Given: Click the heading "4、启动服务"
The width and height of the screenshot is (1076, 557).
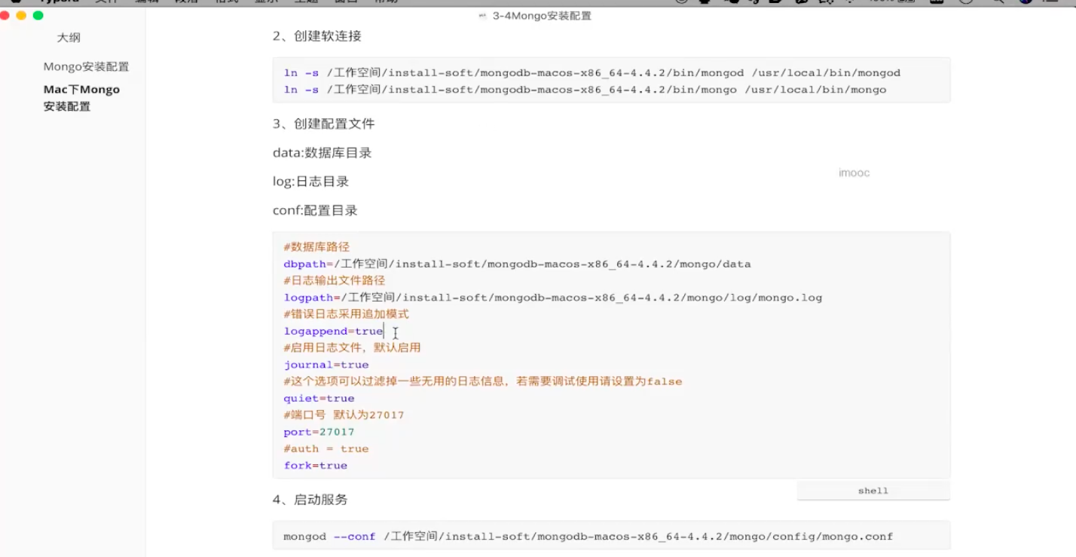Looking at the screenshot, I should (310, 500).
